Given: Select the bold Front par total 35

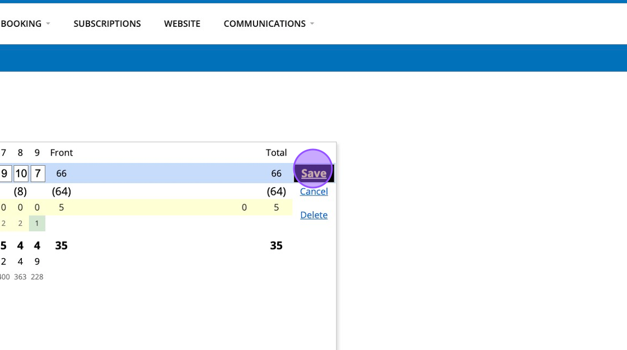Looking at the screenshot, I should (x=61, y=246).
